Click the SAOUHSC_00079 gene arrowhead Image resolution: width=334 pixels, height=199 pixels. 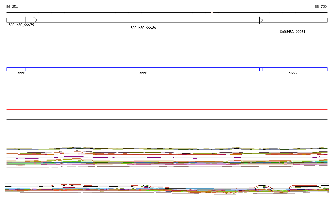tap(35, 20)
